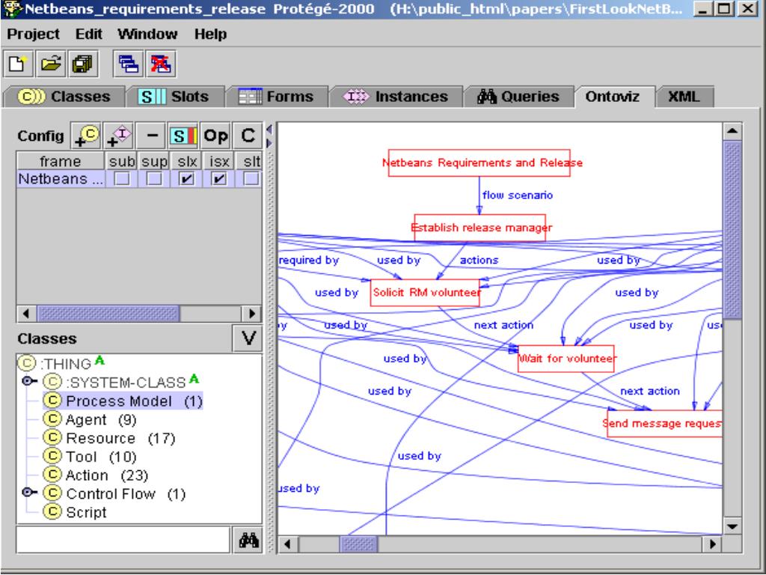The image size is (766, 575).
Task: Open the Project menu
Action: [x=33, y=34]
